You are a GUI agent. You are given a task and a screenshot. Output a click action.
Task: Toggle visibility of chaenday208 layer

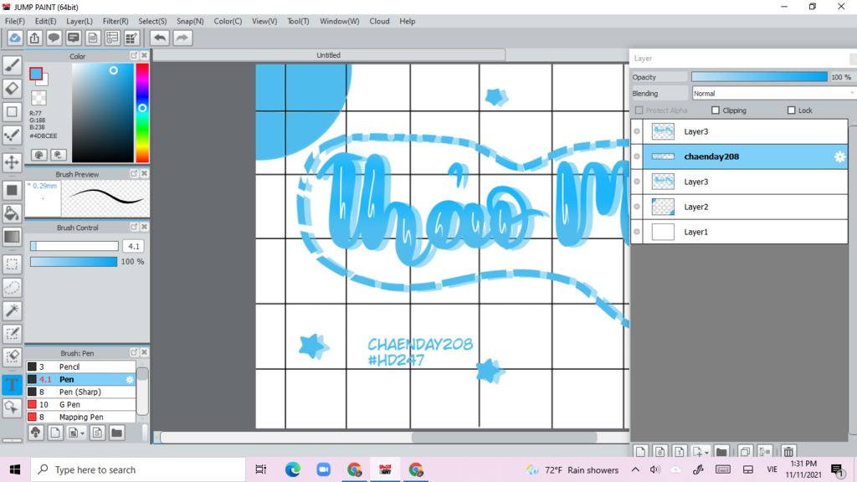pos(637,156)
